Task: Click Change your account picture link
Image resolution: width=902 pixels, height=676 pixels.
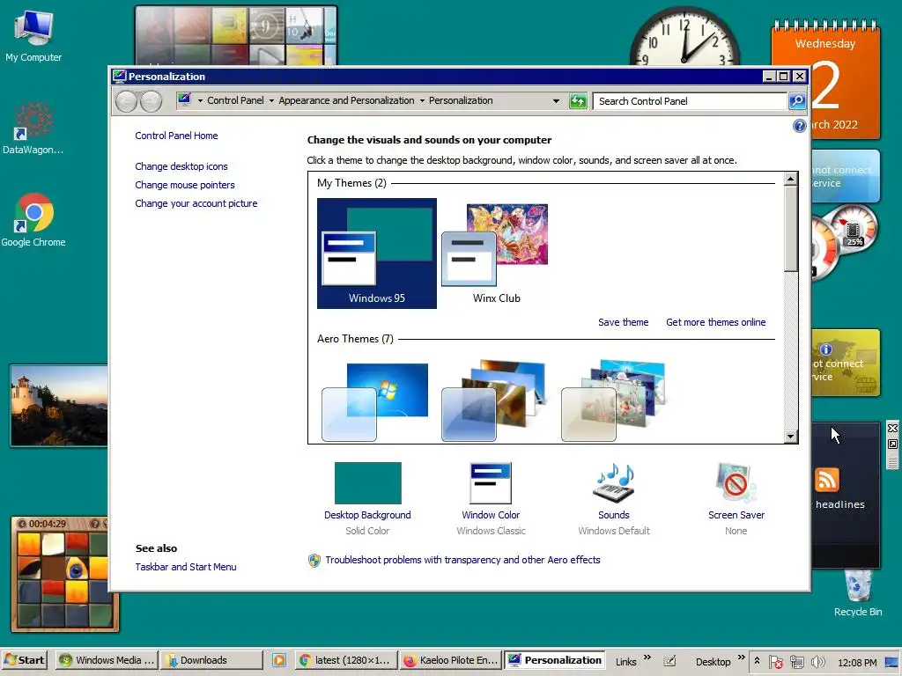Action: point(196,203)
